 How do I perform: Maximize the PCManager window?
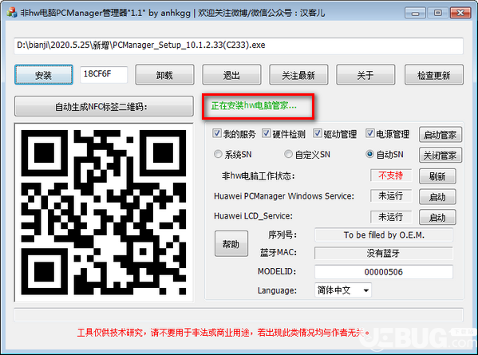pyautogui.click(x=438, y=13)
